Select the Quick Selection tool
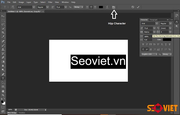 [x=3, y=28]
